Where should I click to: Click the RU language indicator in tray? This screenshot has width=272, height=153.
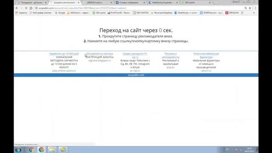point(227,150)
